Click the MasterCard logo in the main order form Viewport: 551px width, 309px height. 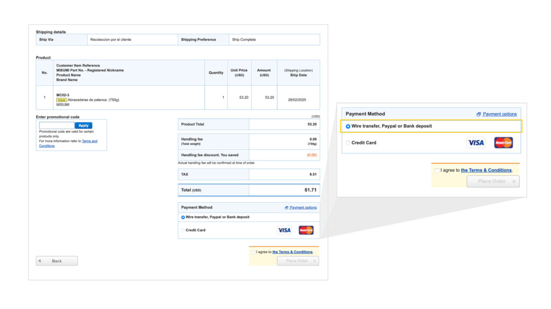pos(306,230)
